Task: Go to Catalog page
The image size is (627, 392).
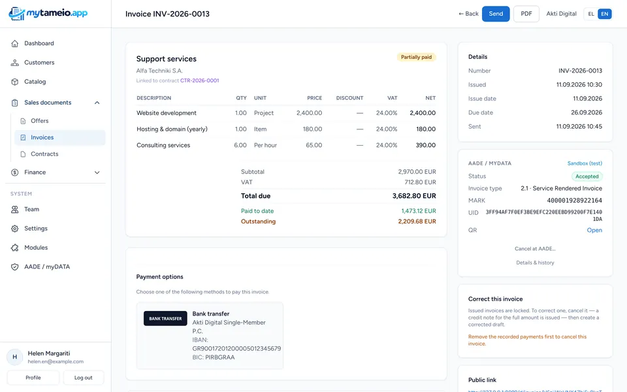Action: (x=56, y=82)
